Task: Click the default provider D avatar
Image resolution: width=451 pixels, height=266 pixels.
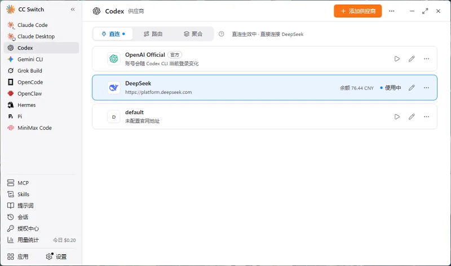Action: [114, 117]
